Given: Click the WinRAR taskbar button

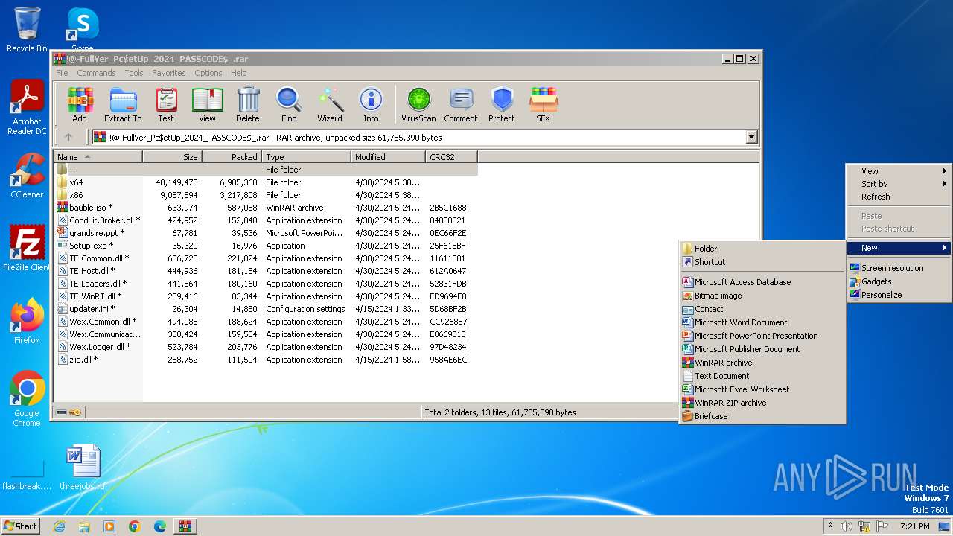Looking at the screenshot, I should click(185, 526).
